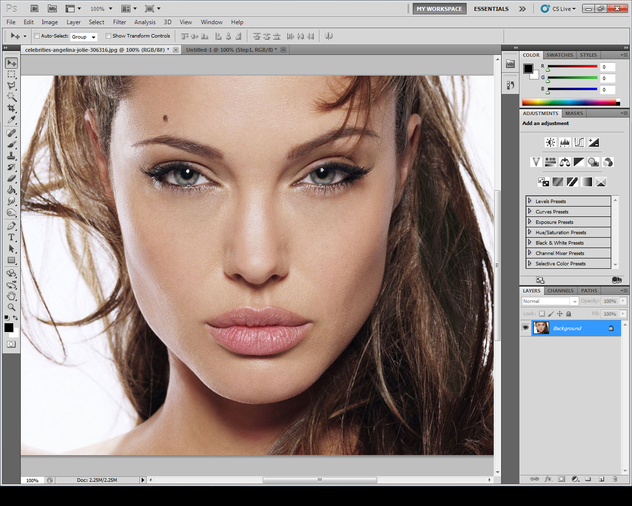Image resolution: width=632 pixels, height=506 pixels.
Task: Open the CS Live menu button
Action: click(x=558, y=9)
